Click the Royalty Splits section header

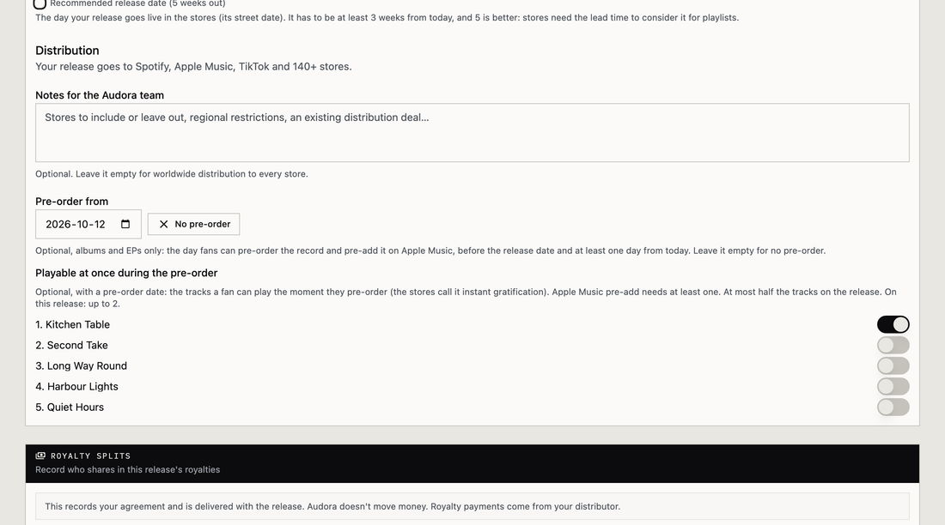pyautogui.click(x=472, y=463)
